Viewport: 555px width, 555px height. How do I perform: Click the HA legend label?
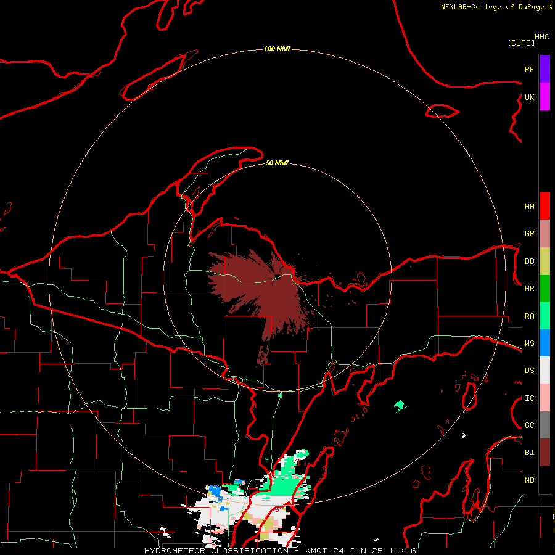[x=529, y=206]
